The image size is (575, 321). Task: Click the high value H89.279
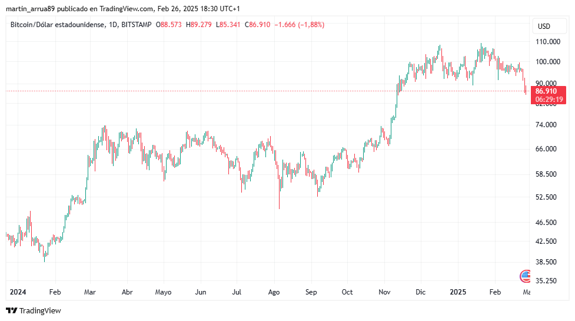pyautogui.click(x=199, y=25)
